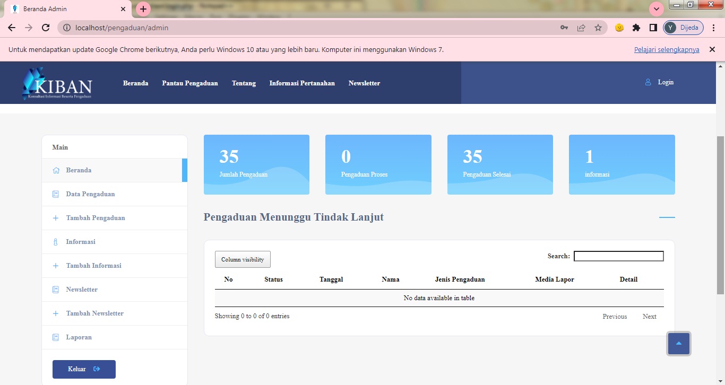This screenshot has height=385, width=725.
Task: Open Laporan using its document icon
Action: [55, 337]
